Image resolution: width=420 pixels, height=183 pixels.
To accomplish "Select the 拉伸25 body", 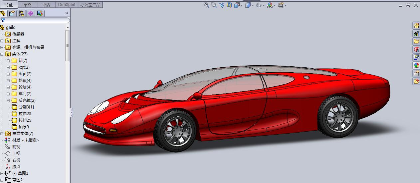I will click(x=25, y=120).
